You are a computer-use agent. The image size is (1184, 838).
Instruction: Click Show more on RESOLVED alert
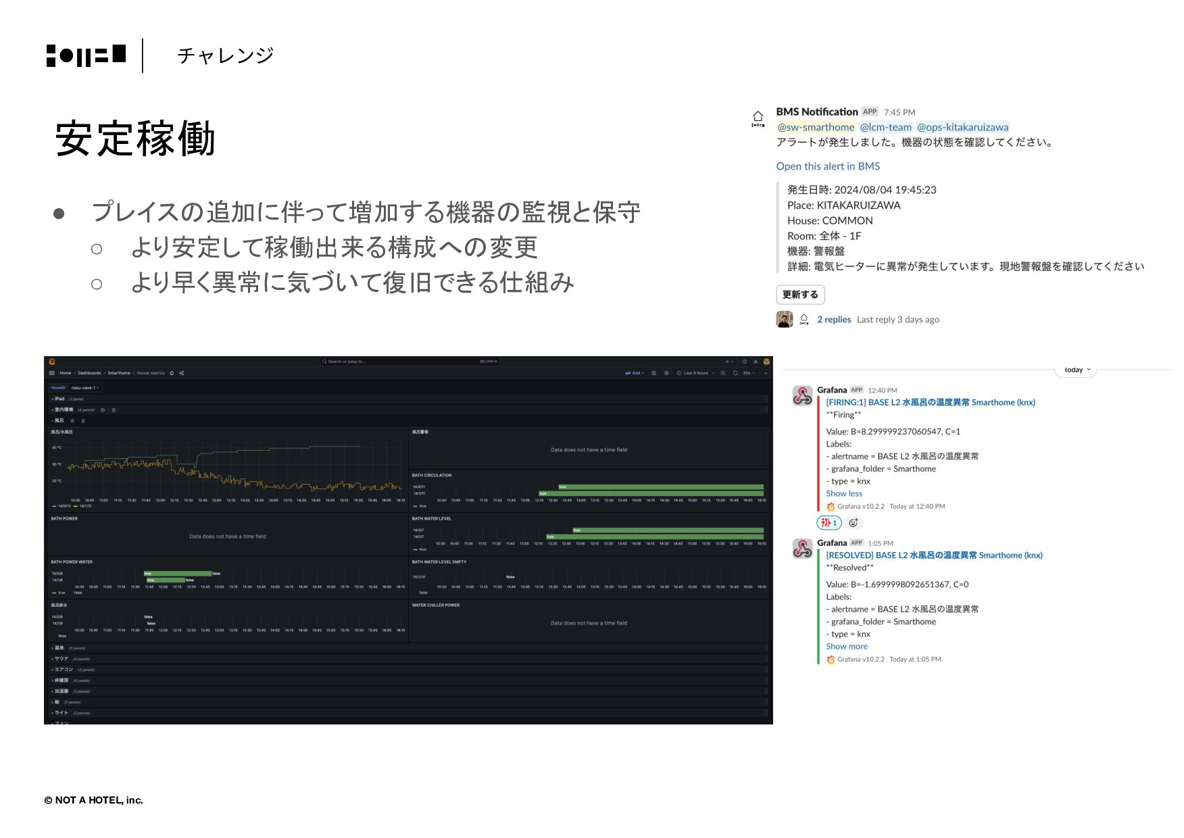click(847, 646)
